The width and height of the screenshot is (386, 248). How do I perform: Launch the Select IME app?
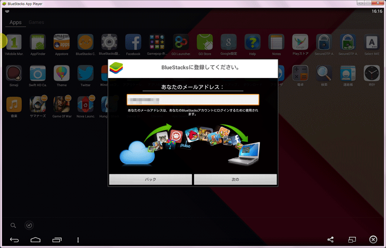372,42
